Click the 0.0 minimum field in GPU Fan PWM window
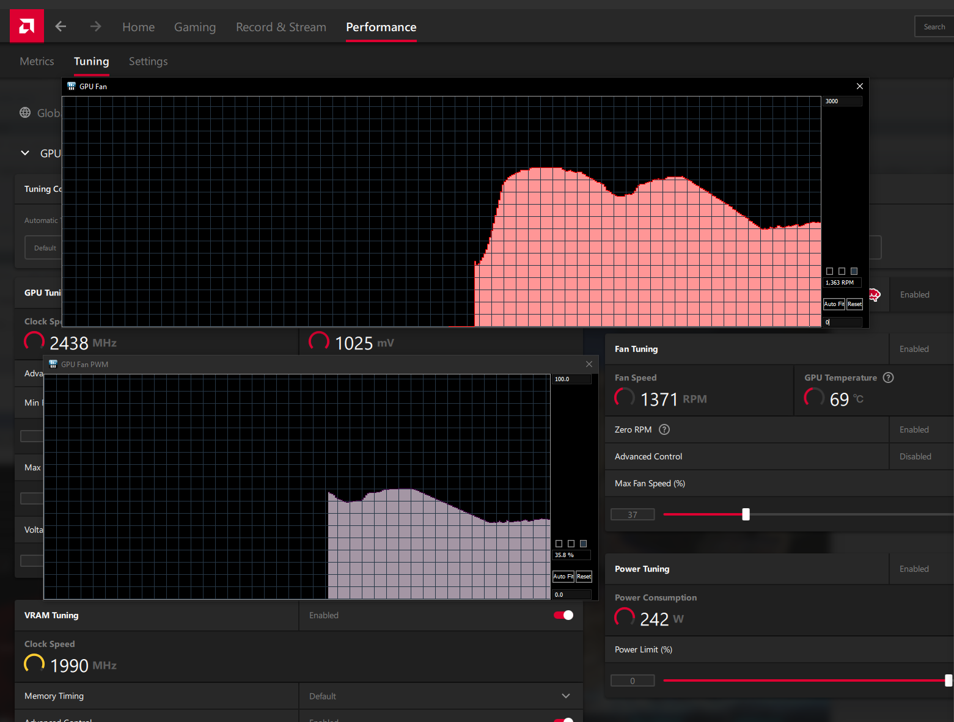Viewport: 954px width, 722px height. tap(572, 595)
